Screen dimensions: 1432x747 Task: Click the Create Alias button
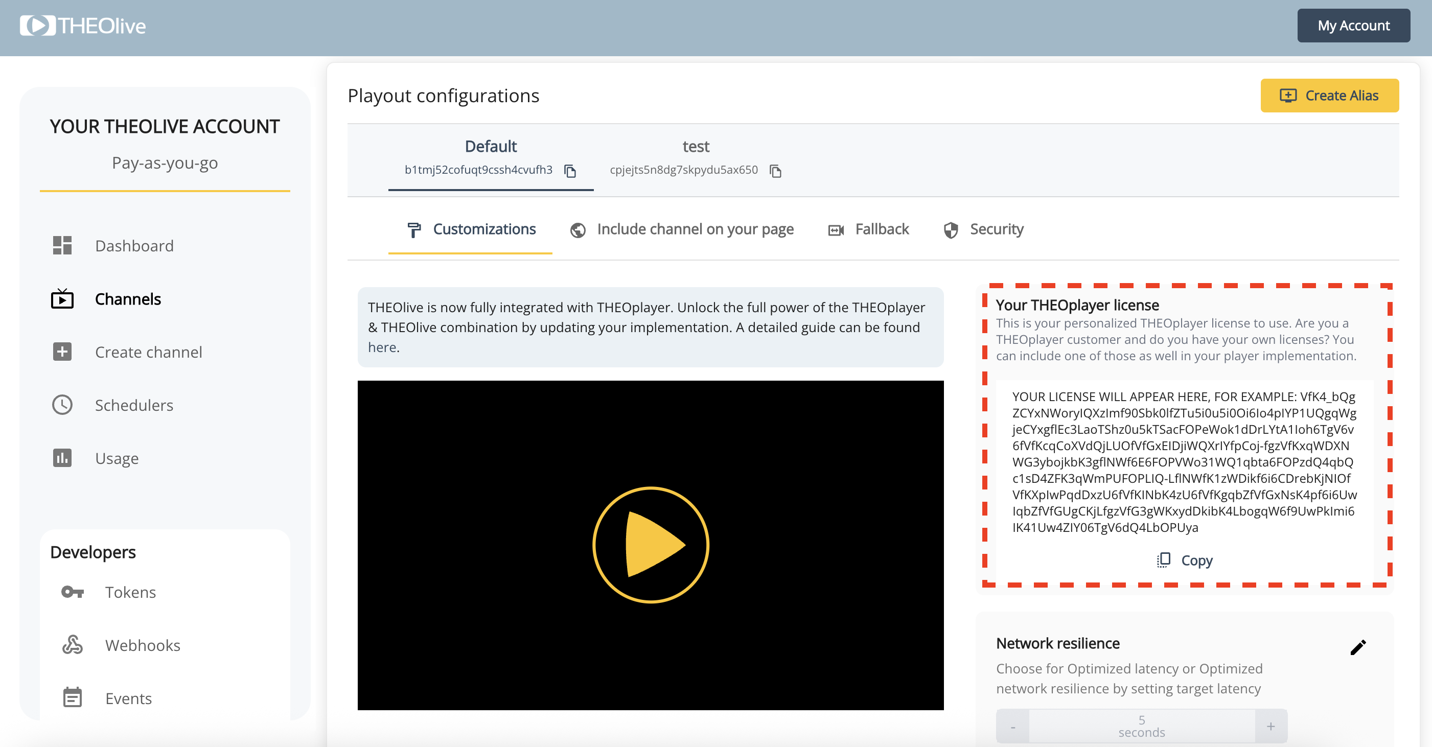point(1329,96)
